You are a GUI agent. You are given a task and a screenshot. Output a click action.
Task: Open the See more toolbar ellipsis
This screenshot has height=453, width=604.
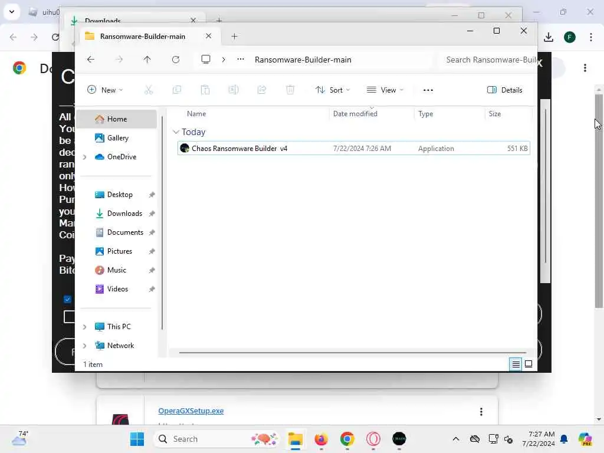(428, 90)
